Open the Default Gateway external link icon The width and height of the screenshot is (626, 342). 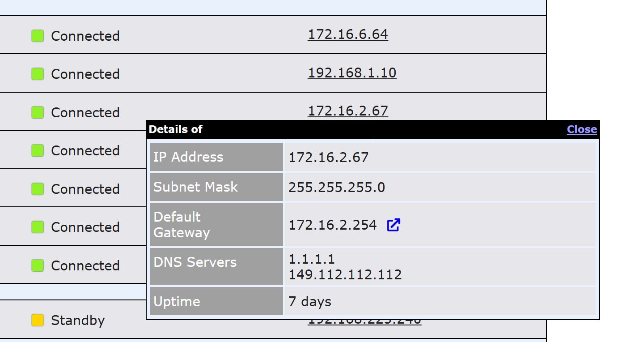(x=393, y=225)
